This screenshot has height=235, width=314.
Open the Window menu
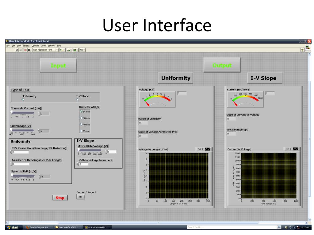point(51,46)
